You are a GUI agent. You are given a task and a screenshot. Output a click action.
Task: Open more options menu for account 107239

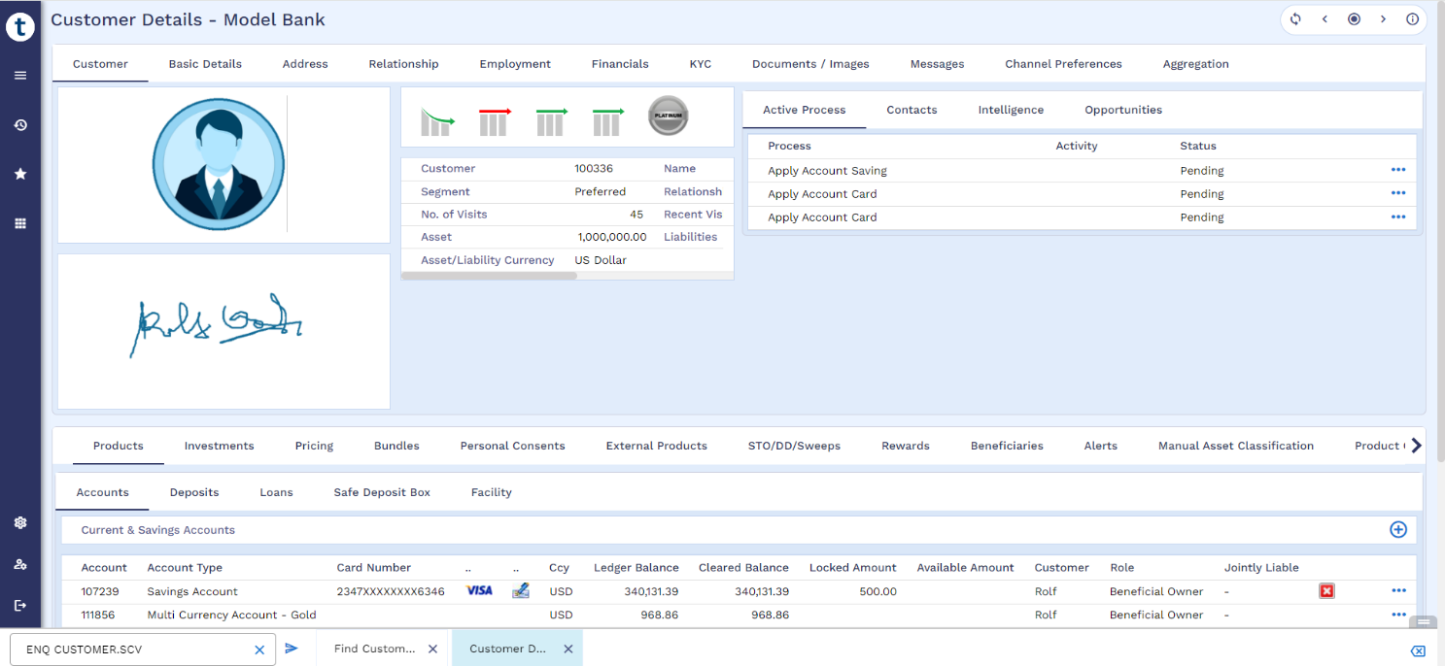1398,591
